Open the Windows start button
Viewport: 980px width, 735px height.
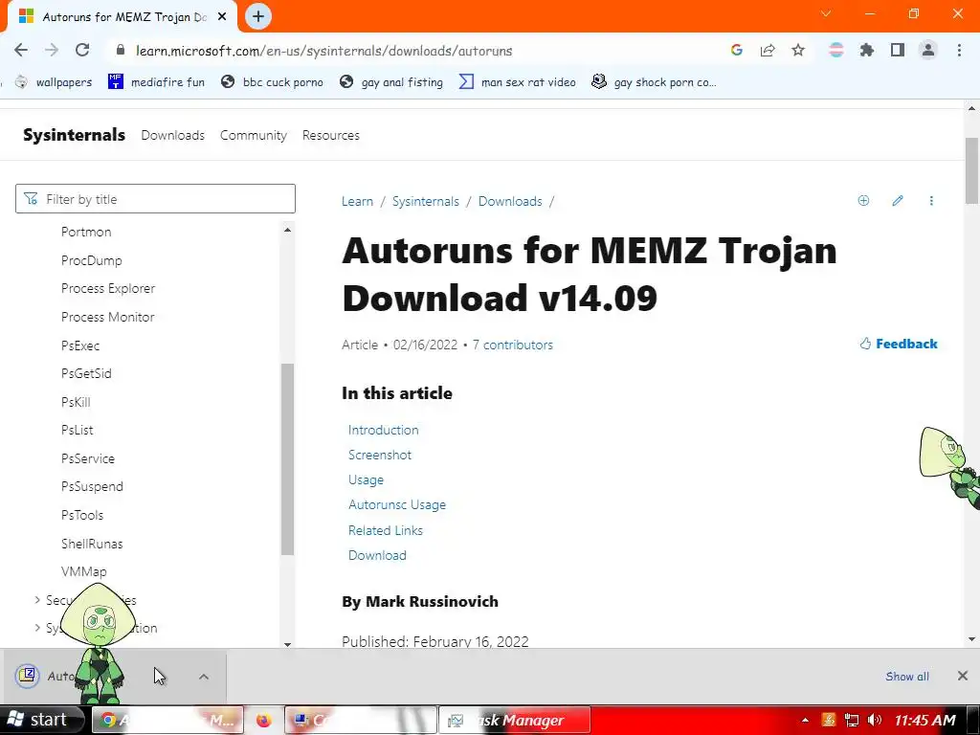(41, 720)
